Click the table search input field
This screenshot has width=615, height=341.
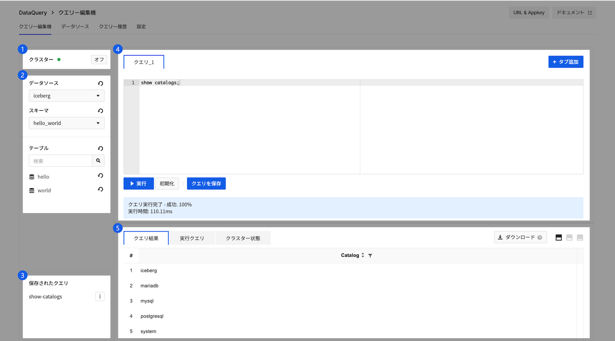[60, 161]
